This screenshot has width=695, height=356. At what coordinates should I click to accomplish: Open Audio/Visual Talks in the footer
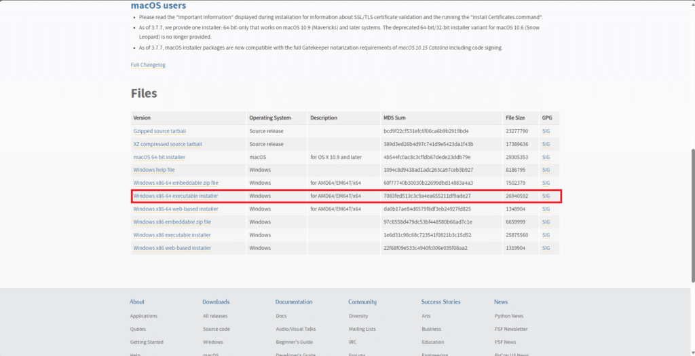pos(296,329)
